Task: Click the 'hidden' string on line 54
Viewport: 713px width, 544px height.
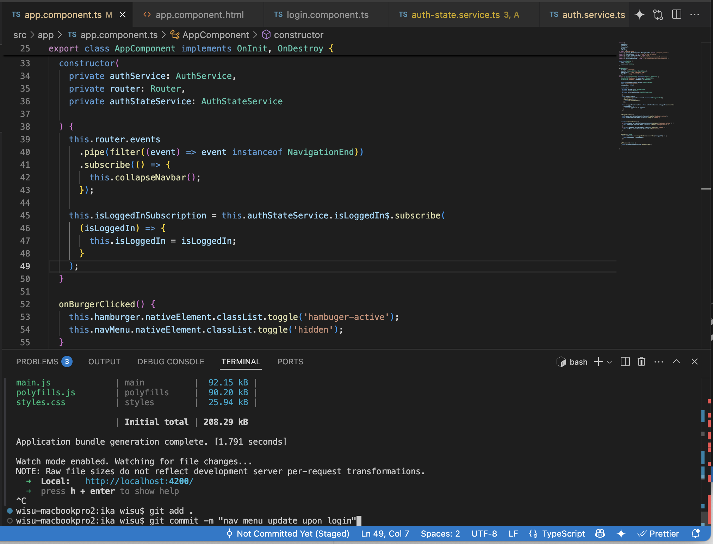Action: tap(313, 329)
